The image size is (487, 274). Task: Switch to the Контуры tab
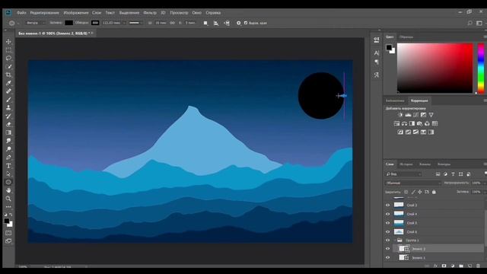click(444, 164)
